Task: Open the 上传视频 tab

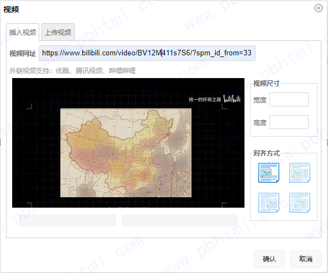Action: [58, 32]
